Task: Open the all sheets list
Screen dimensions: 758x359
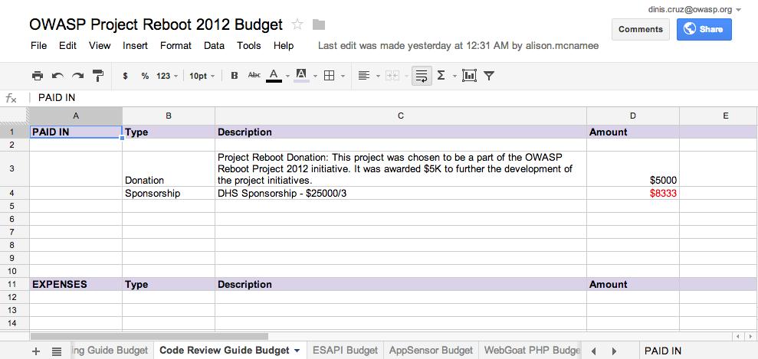Action: click(57, 351)
